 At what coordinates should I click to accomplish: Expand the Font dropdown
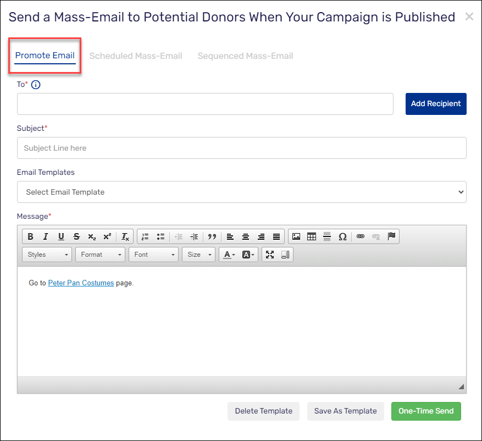point(153,255)
